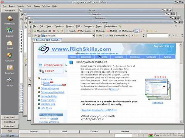
Task: Click the Other resources link
Action: [50, 88]
